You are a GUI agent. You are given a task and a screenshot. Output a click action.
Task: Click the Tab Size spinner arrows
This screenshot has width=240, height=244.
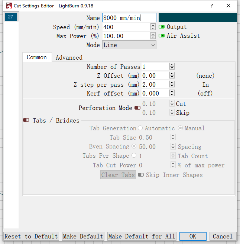[173, 137]
